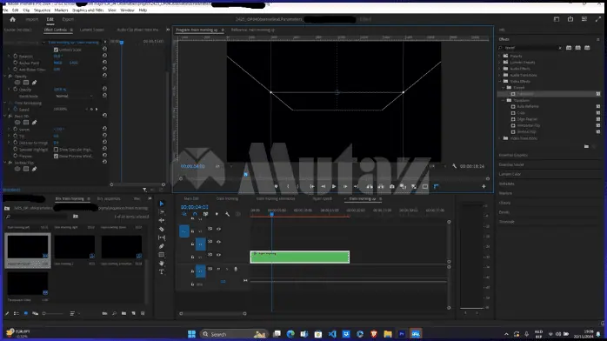Toggle the Vertical Flip fx switch
The width and height of the screenshot is (607, 341).
pos(10,163)
